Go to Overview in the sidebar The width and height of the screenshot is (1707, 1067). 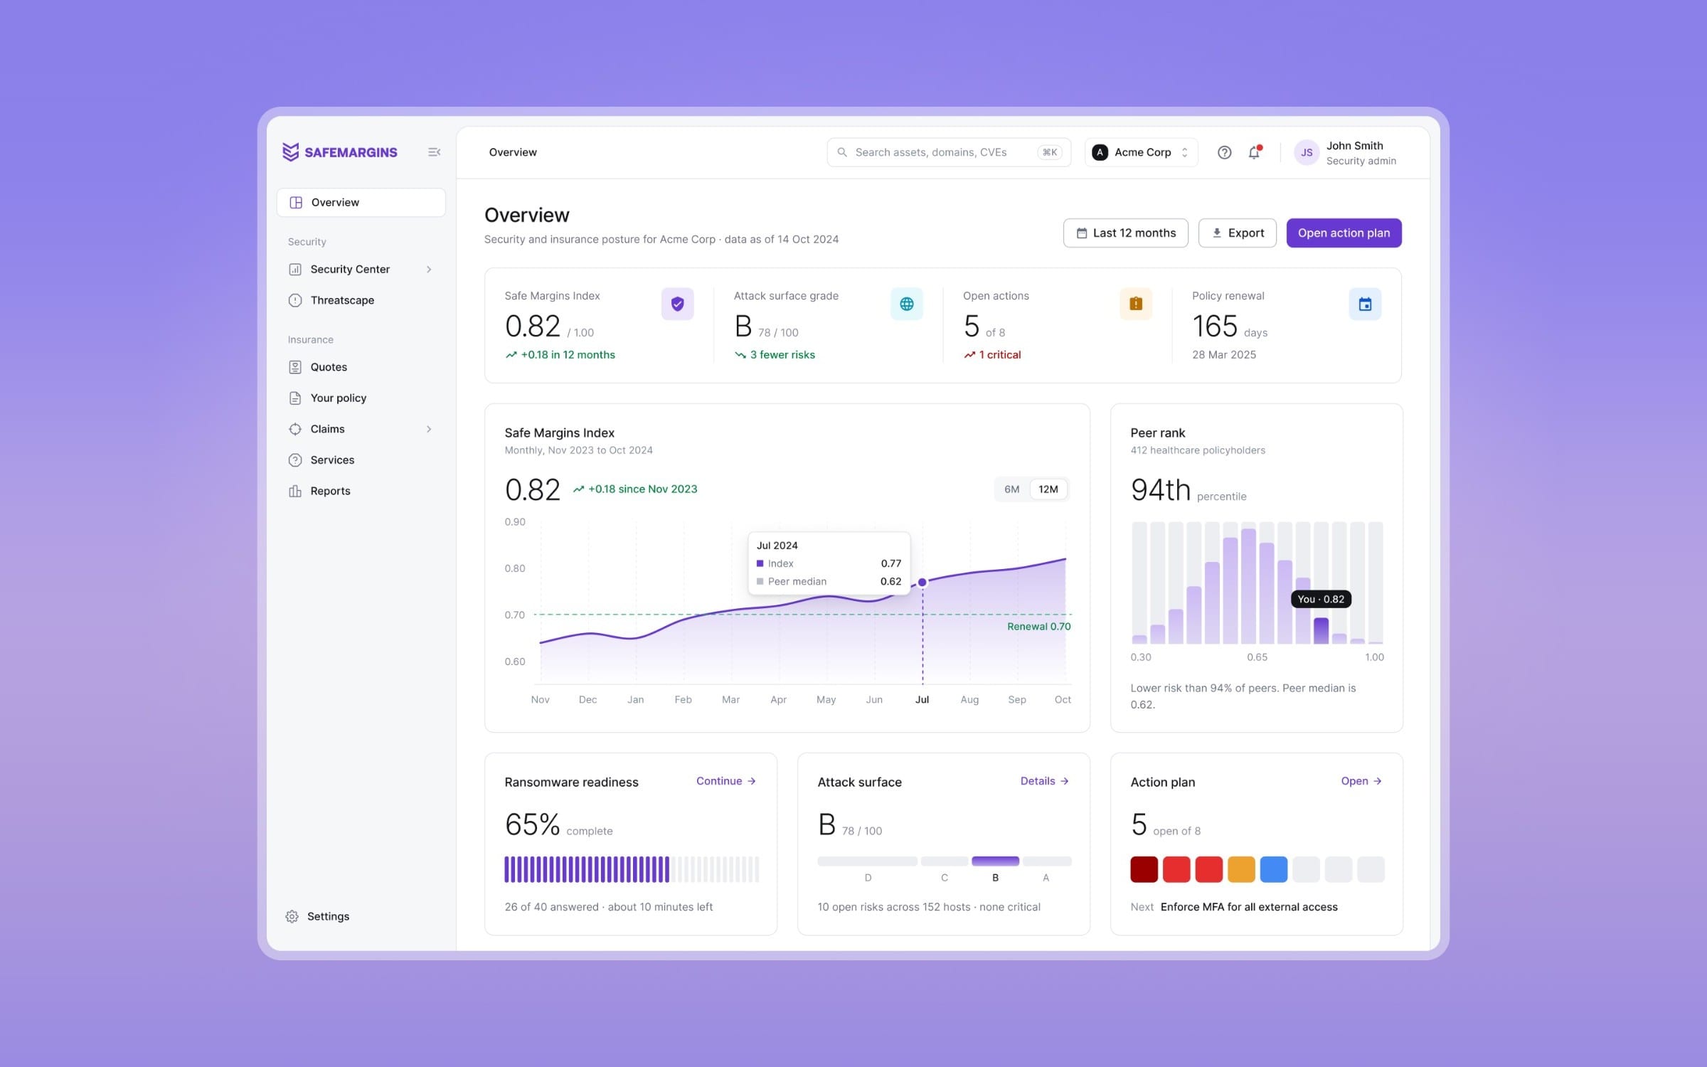pos(361,203)
